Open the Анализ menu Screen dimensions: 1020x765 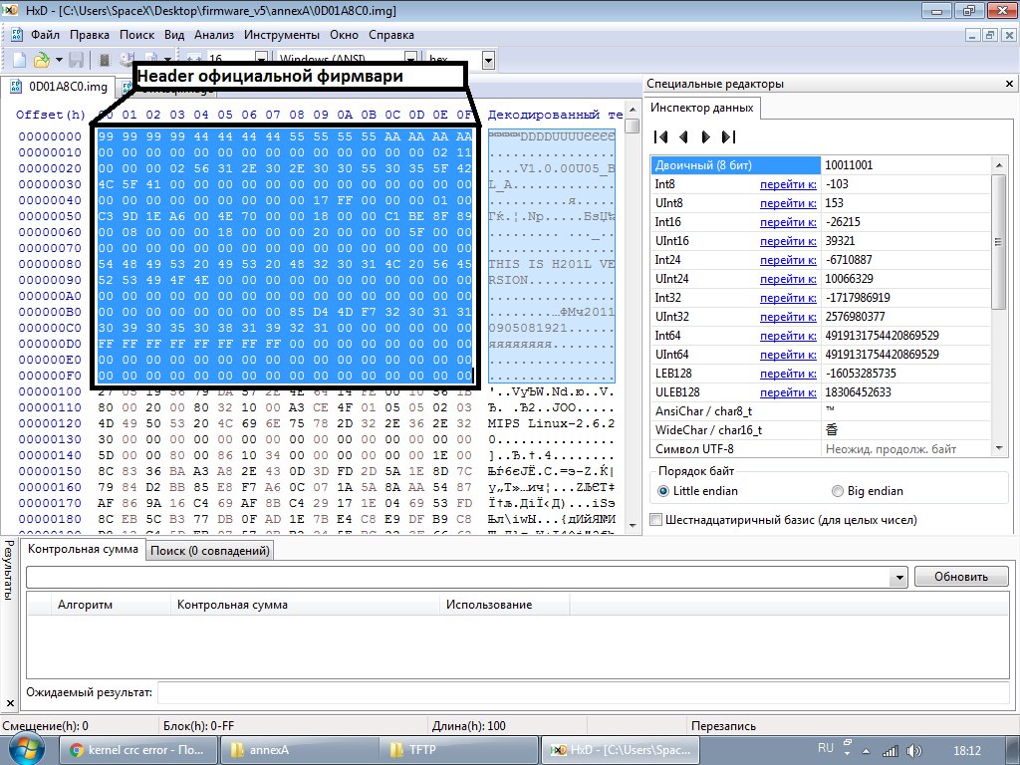tap(214, 35)
